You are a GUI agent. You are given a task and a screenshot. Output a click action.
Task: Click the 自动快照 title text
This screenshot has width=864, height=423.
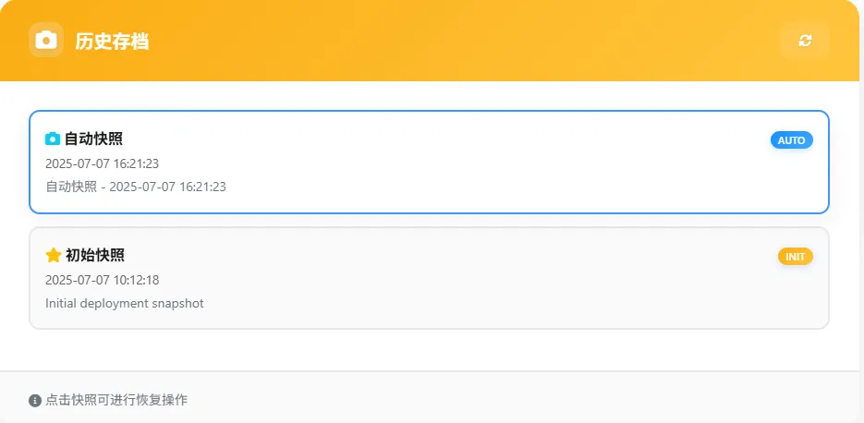click(93, 139)
